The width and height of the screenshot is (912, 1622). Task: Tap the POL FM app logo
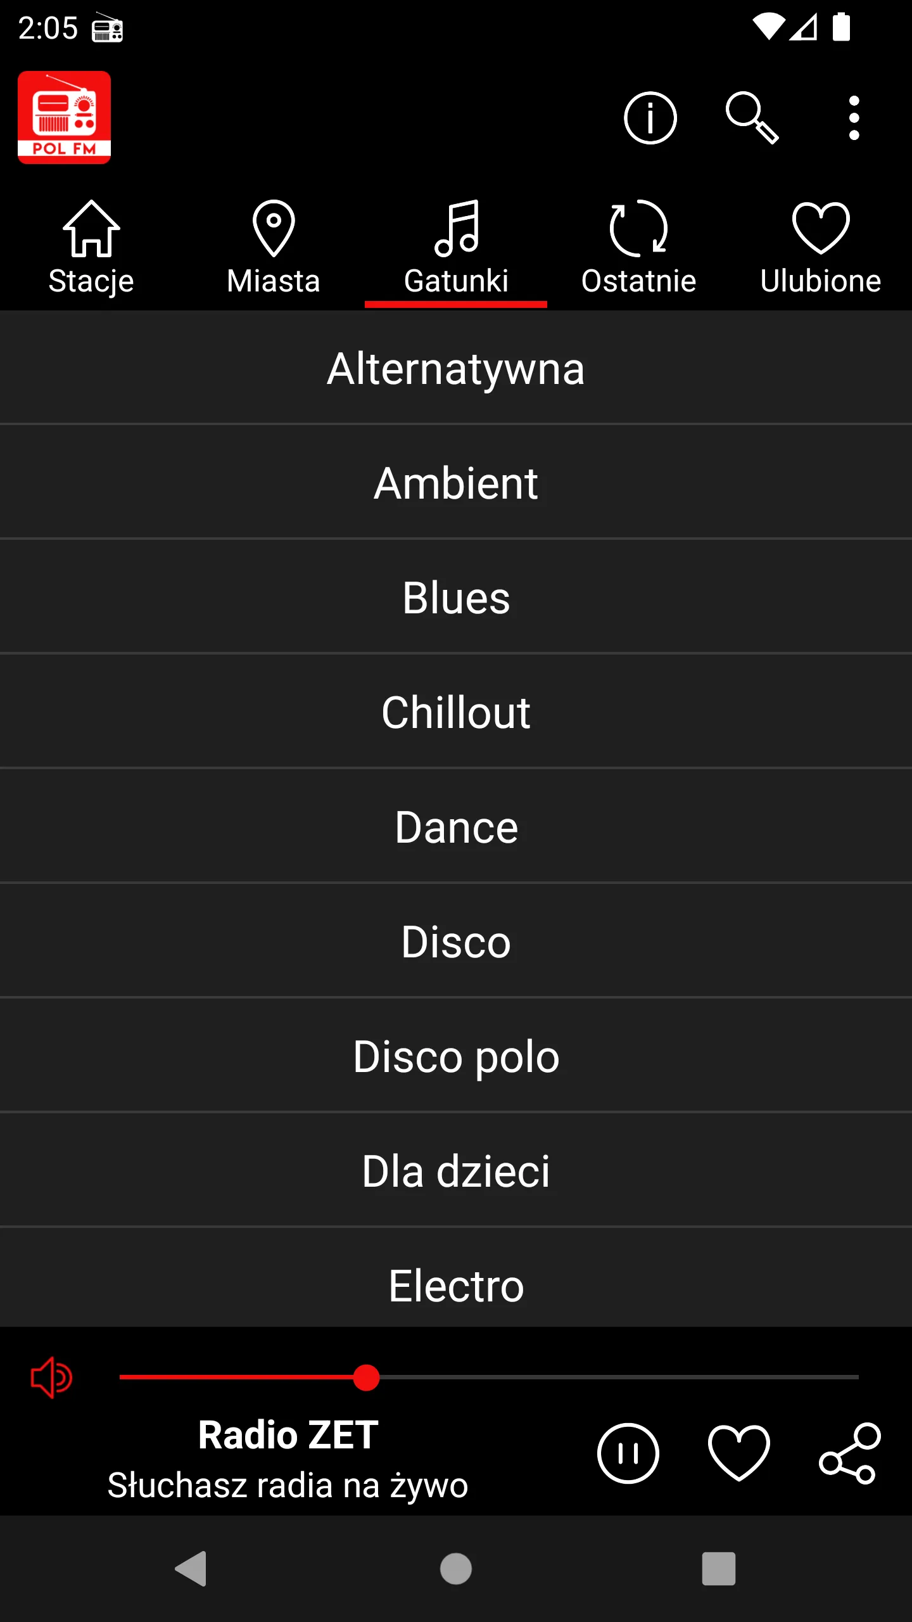click(x=64, y=117)
